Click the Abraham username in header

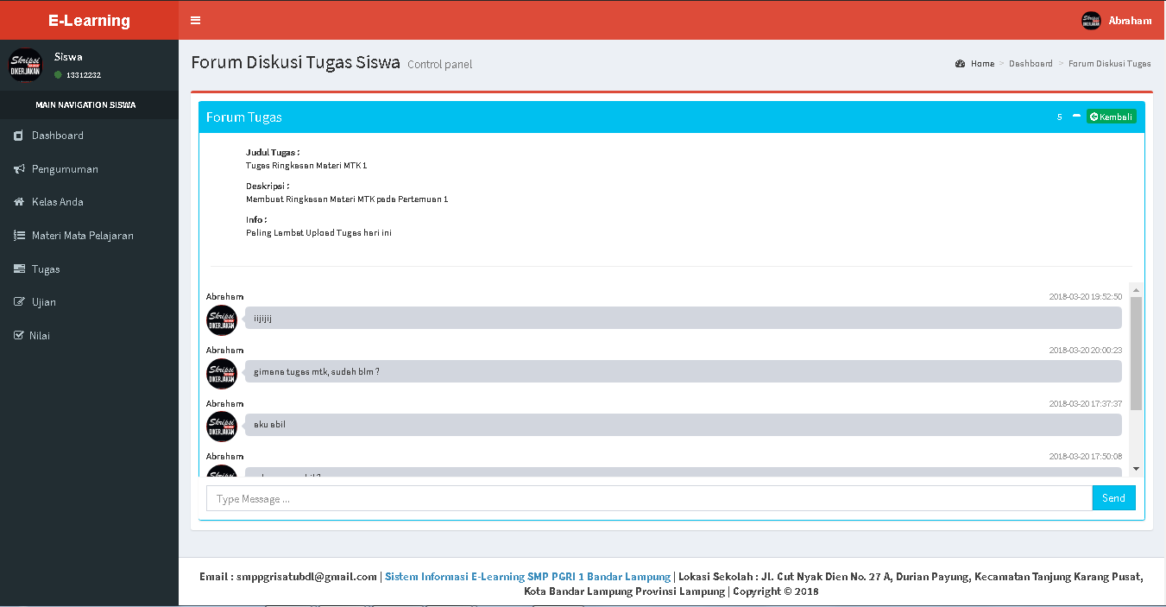pos(1130,21)
